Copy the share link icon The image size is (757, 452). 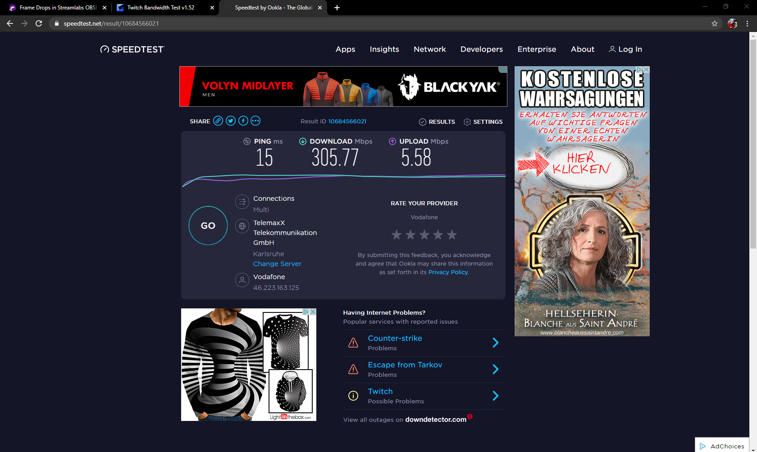(218, 121)
